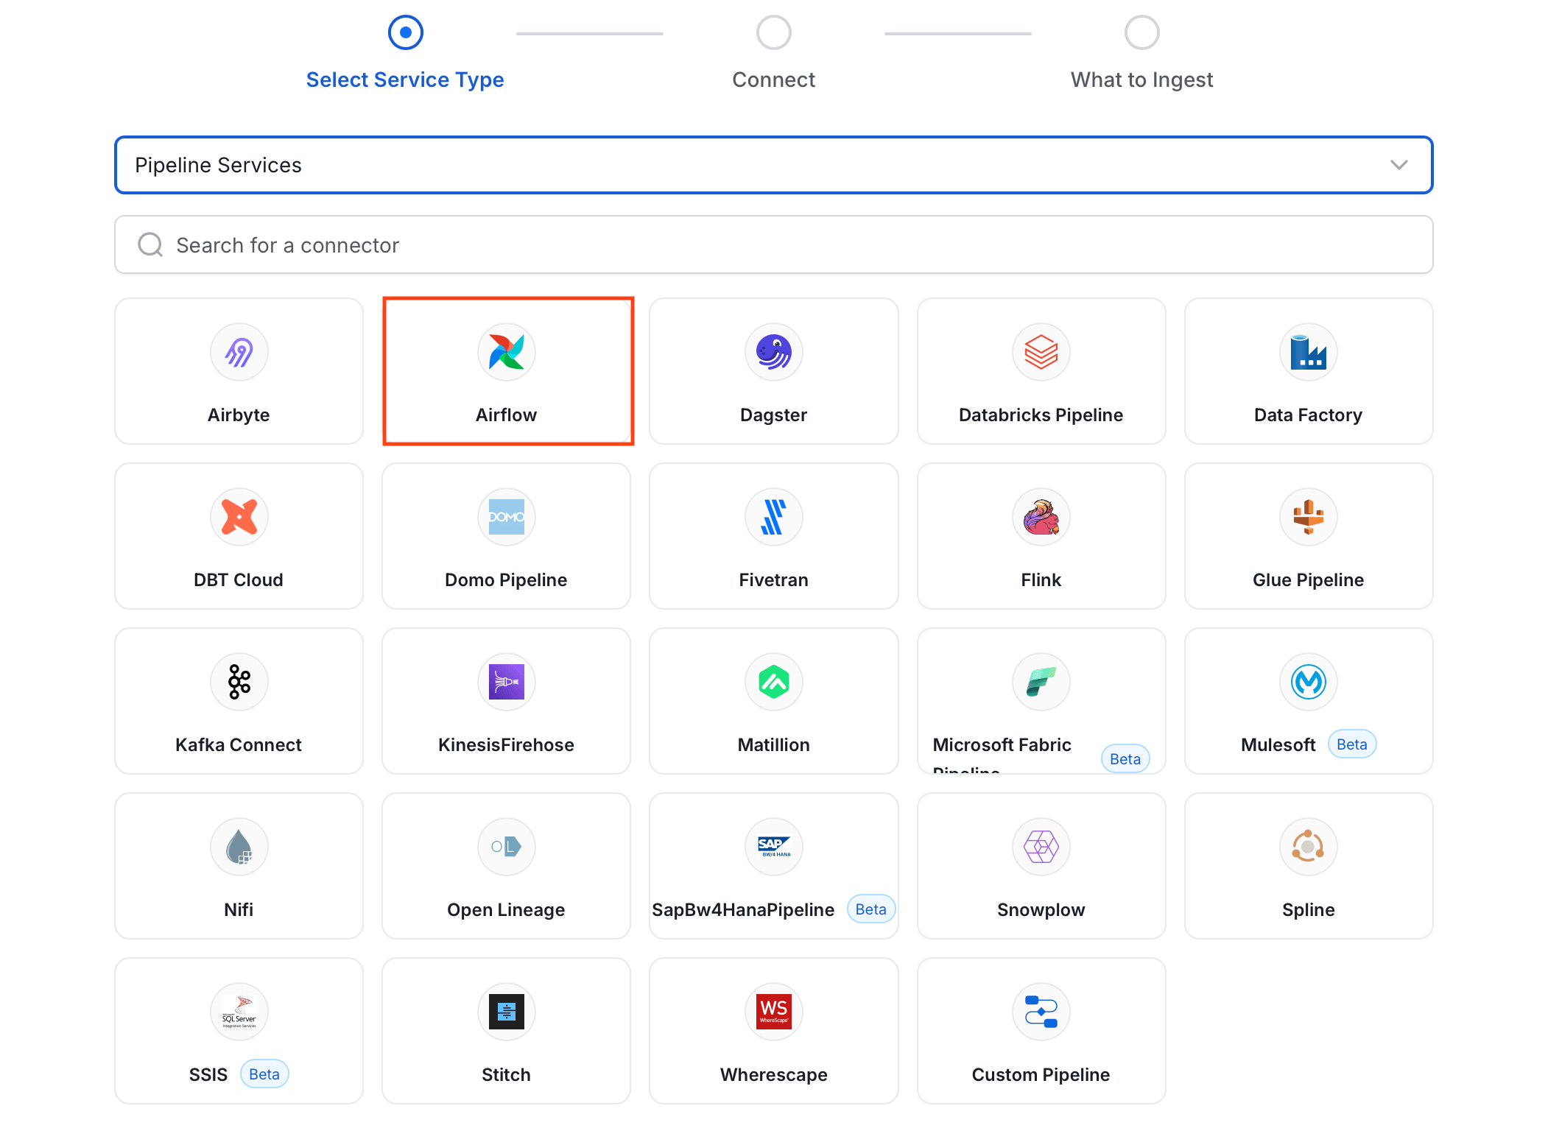
Task: Click the Domo Pipeline label text
Action: coord(507,580)
